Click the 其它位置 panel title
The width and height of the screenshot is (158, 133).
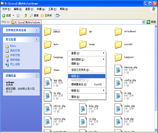[x=11, y=39]
